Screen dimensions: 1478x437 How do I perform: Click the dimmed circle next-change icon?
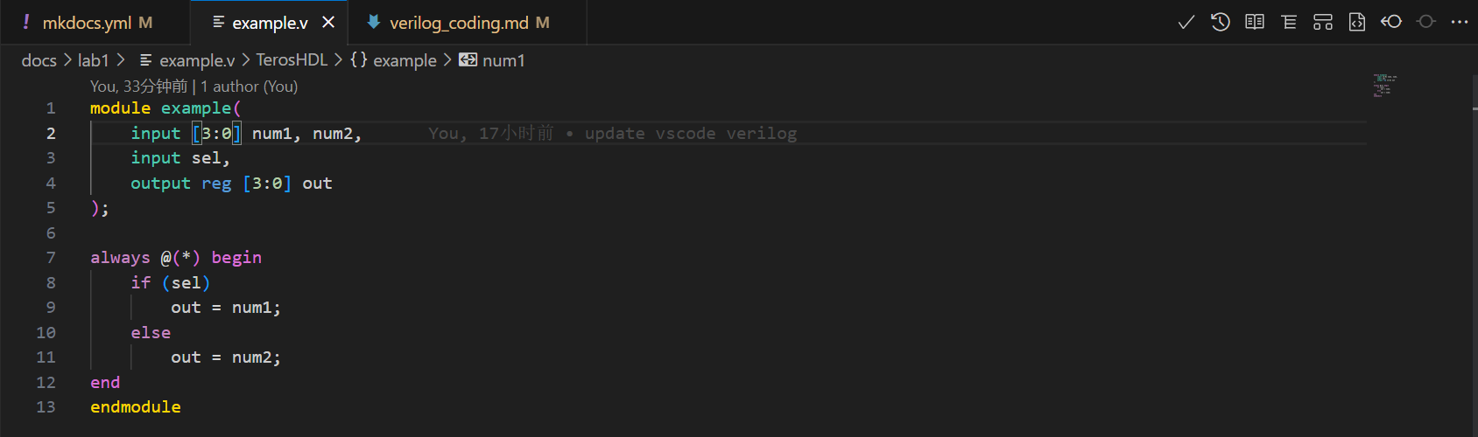pyautogui.click(x=1425, y=23)
